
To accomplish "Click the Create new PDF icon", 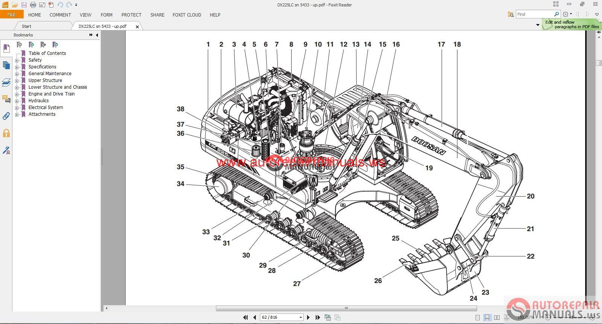I will tap(51, 5).
